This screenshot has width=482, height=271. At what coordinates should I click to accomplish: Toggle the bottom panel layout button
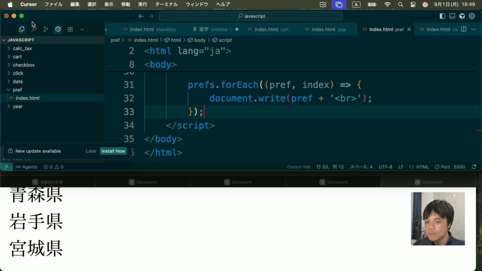click(x=452, y=16)
